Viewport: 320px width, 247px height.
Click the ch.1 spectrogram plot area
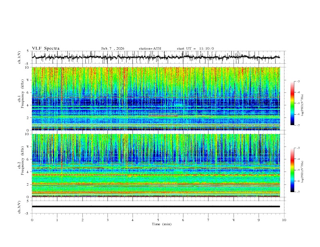click(156, 98)
